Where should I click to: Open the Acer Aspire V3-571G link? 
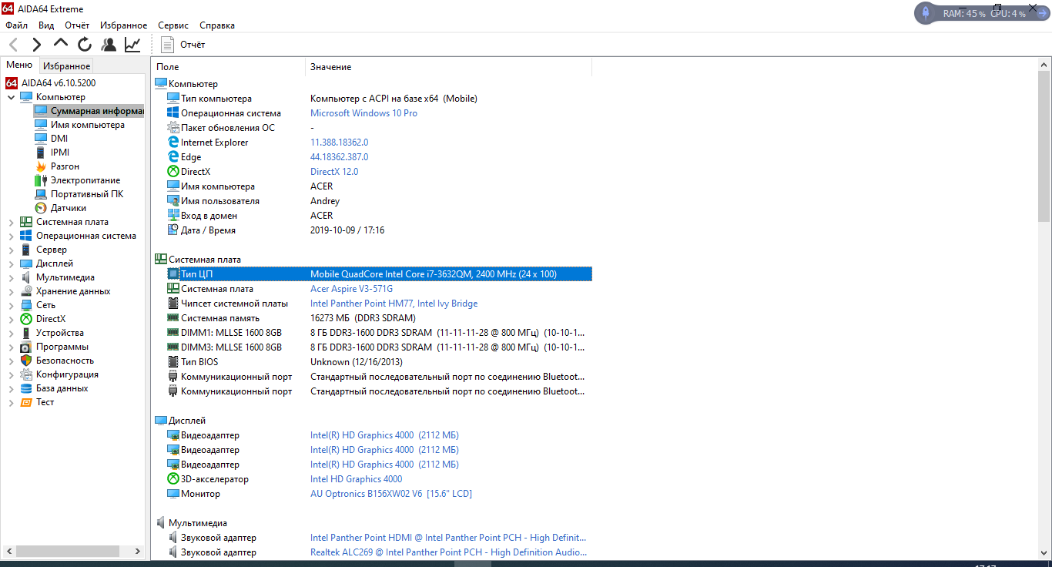[351, 289]
